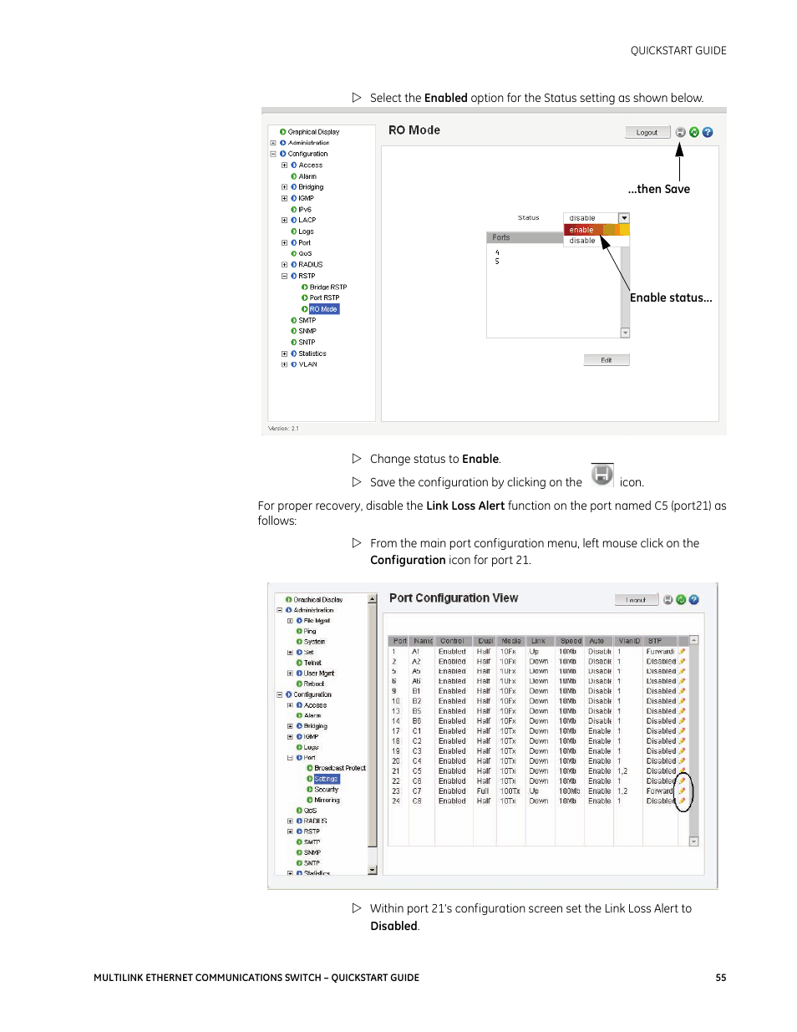Click the Ports header in RO Mode list
Viewport: 797px width, 1032px height.
pyautogui.click(x=525, y=237)
